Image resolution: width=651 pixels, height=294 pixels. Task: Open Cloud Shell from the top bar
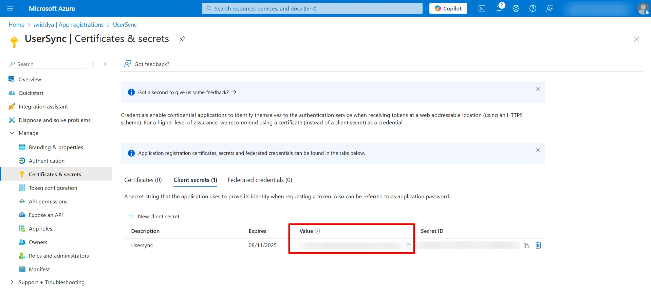point(482,8)
